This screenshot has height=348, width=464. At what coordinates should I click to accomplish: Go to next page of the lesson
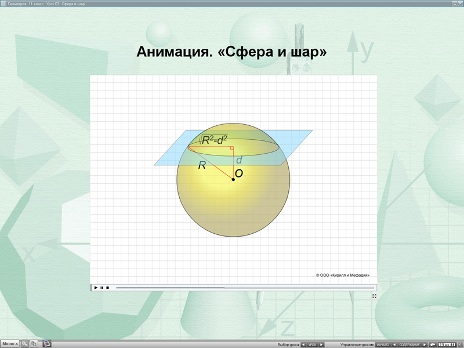[425, 345]
